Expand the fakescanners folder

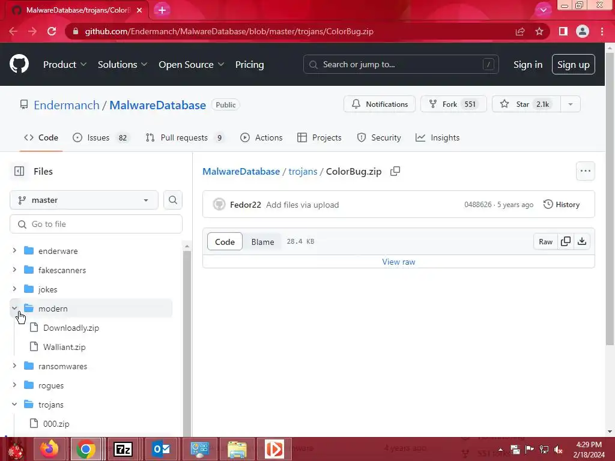(14, 270)
